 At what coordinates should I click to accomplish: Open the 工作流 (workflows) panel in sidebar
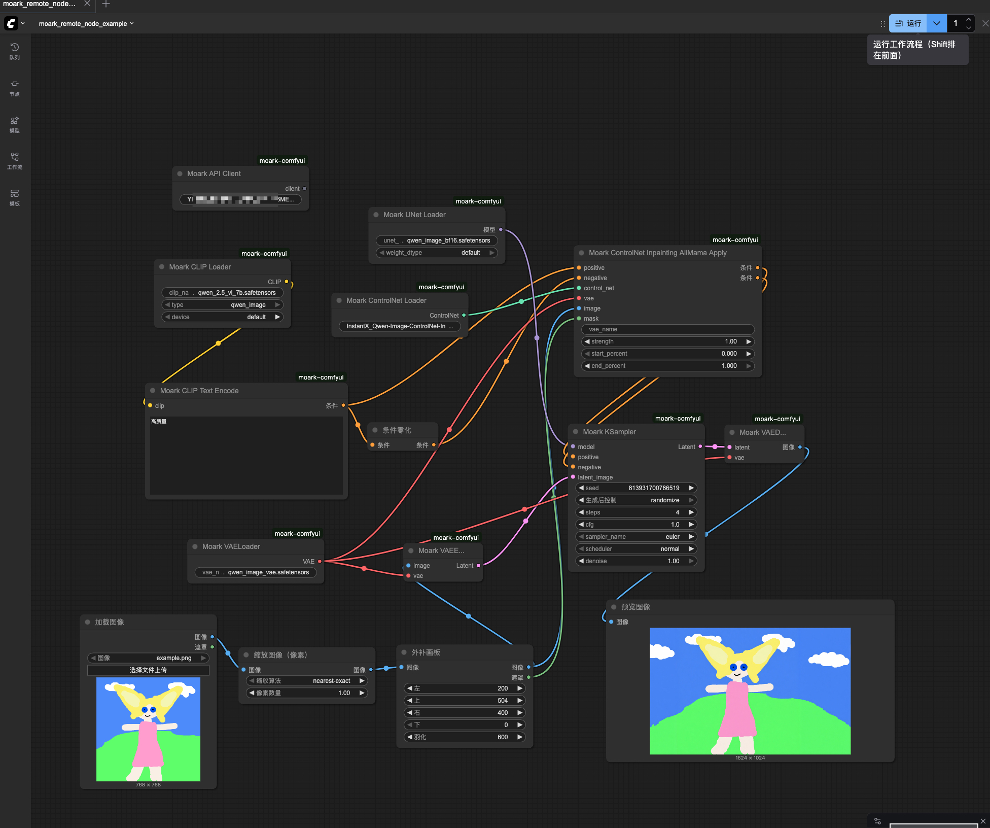pos(14,159)
